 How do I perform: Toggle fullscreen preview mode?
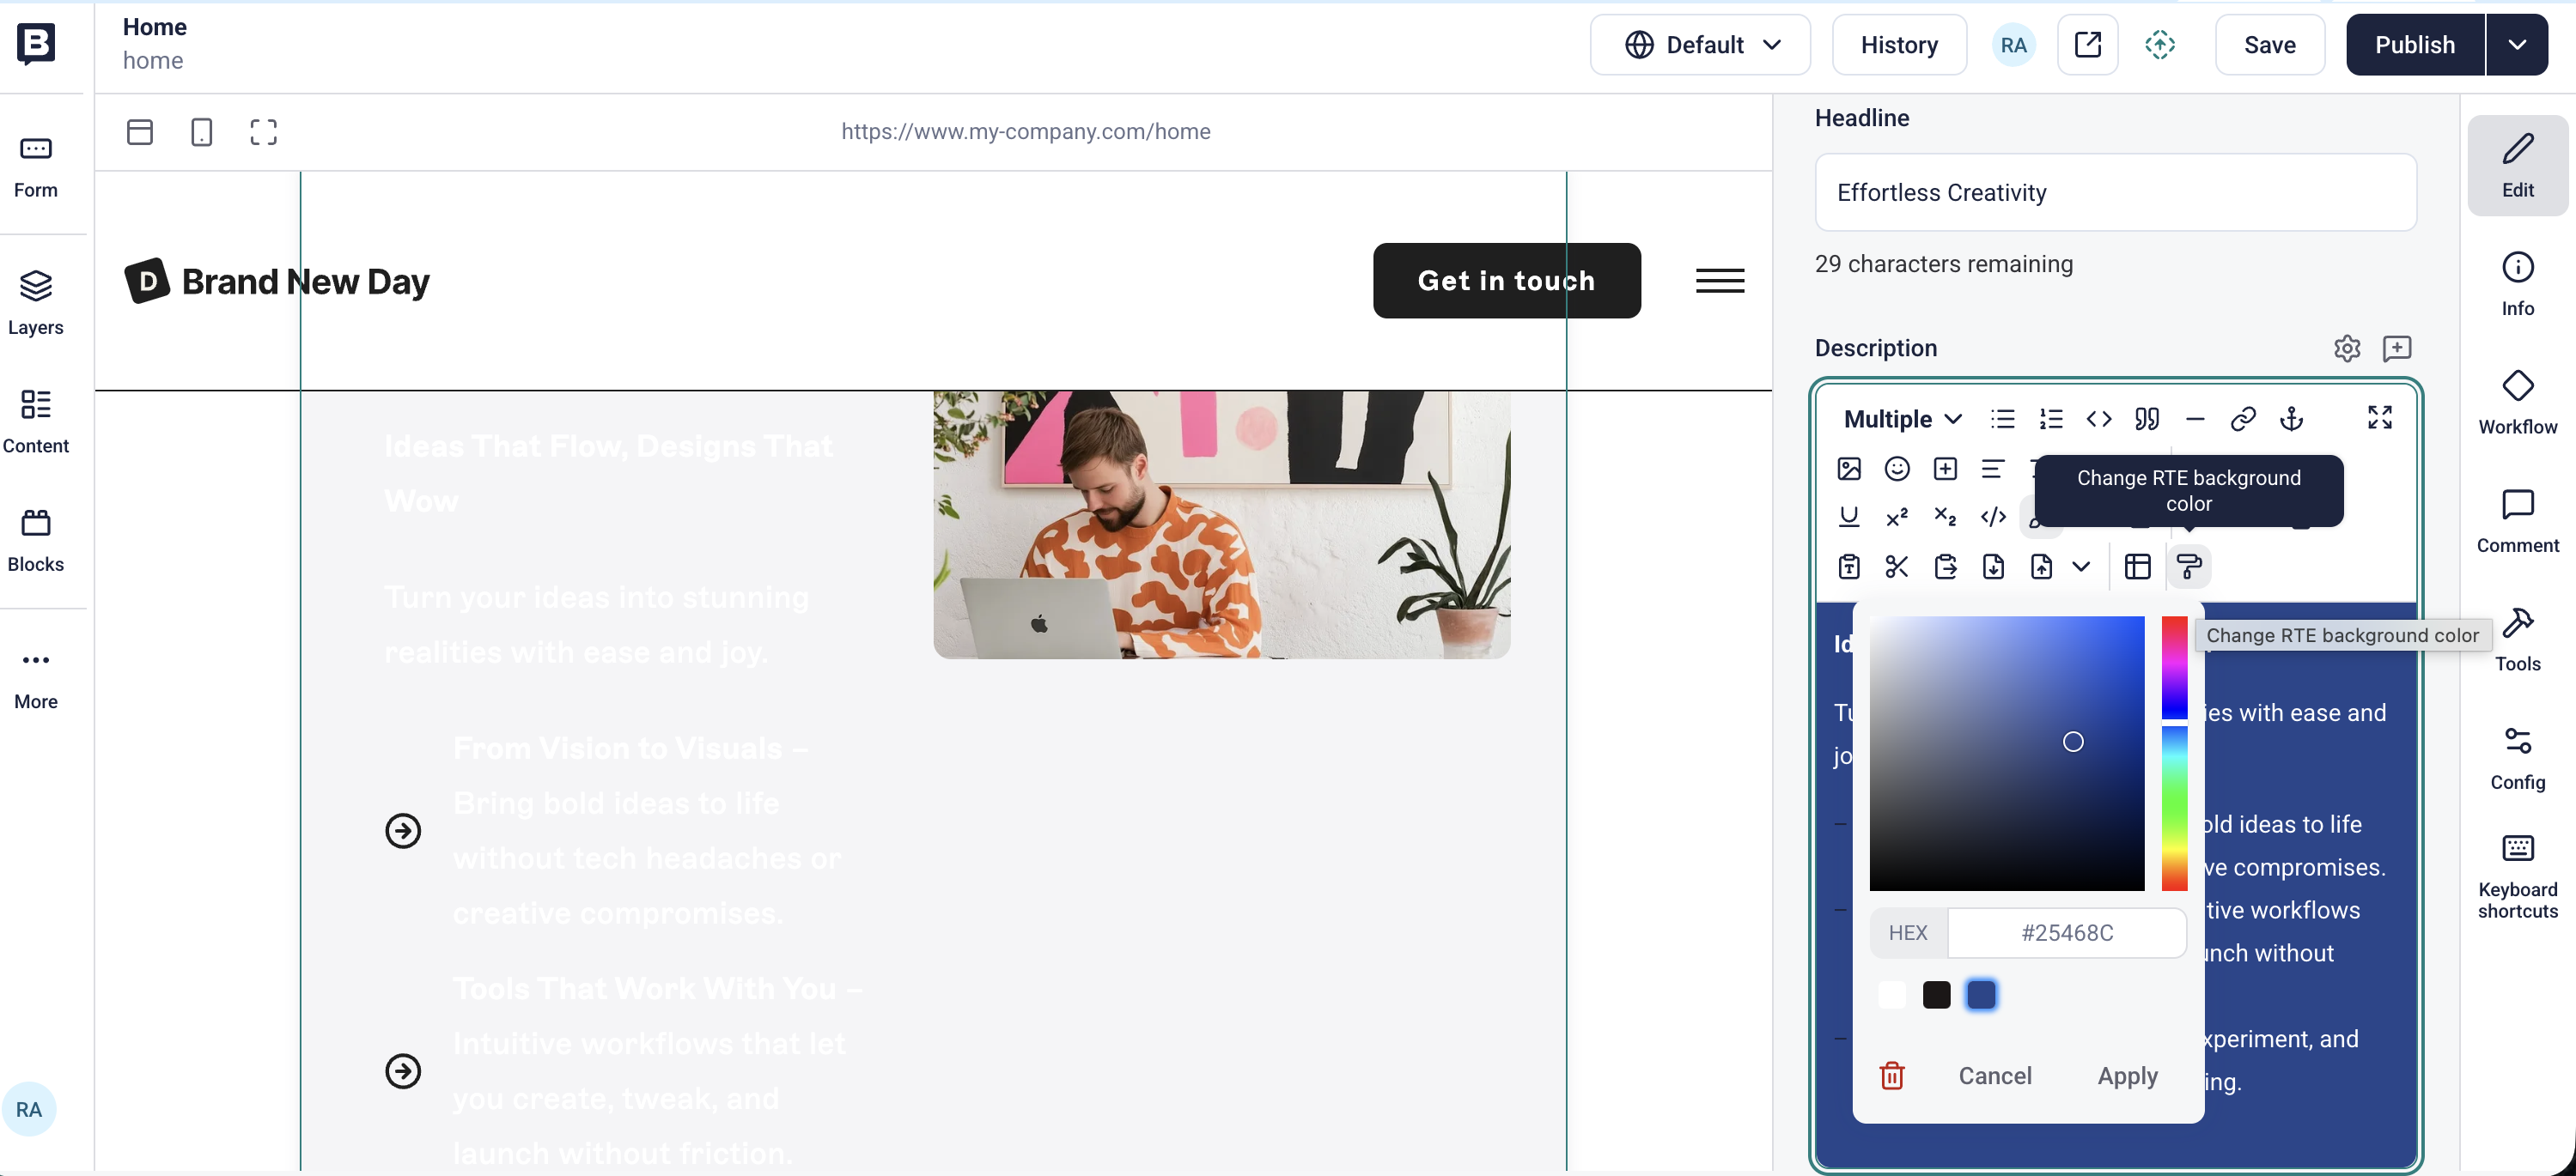tap(263, 132)
